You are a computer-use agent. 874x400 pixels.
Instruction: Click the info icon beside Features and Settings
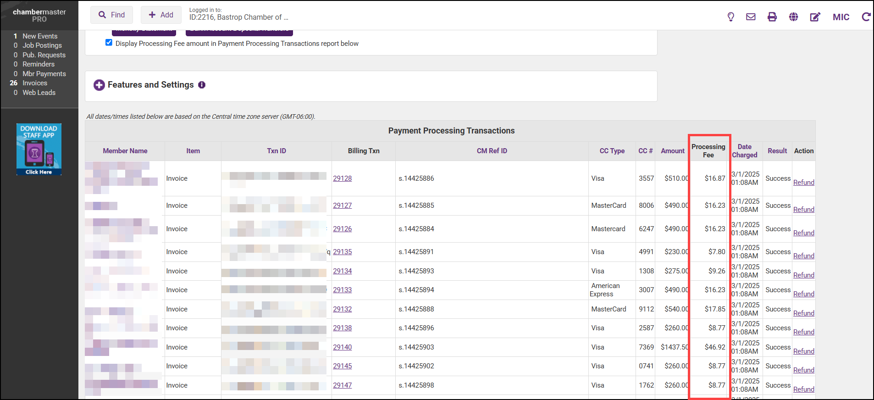(x=202, y=85)
